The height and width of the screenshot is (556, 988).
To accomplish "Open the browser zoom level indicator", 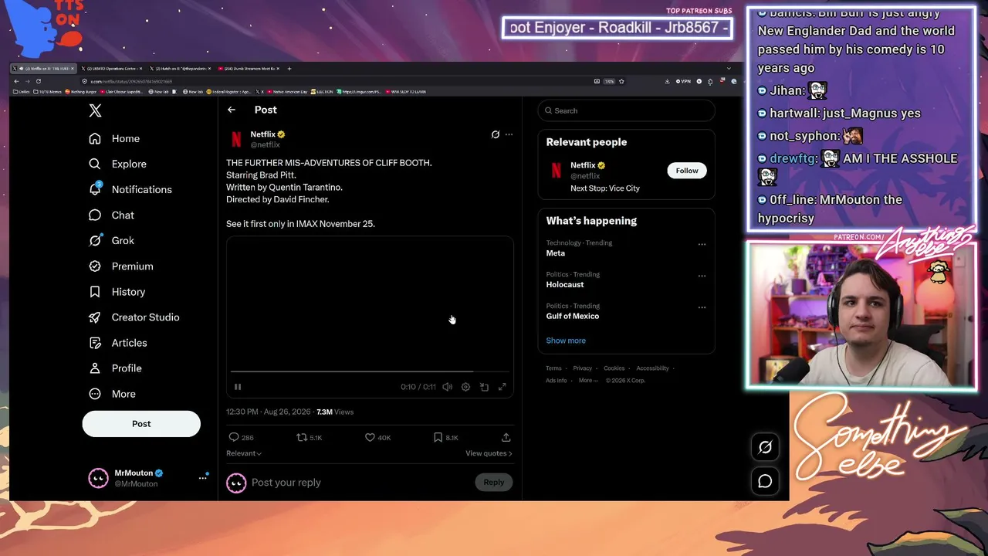I will click(x=609, y=81).
